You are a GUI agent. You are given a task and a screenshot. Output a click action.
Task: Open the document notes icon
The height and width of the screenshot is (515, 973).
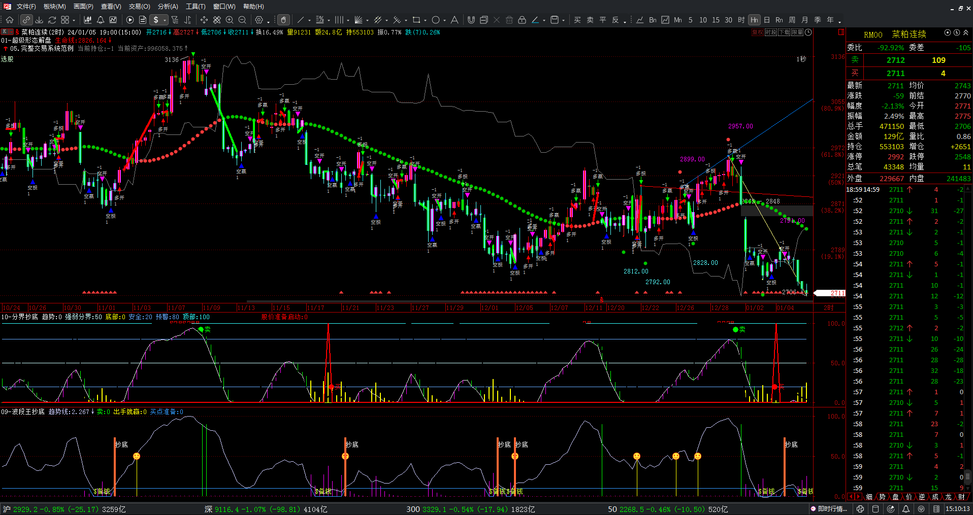[143, 20]
